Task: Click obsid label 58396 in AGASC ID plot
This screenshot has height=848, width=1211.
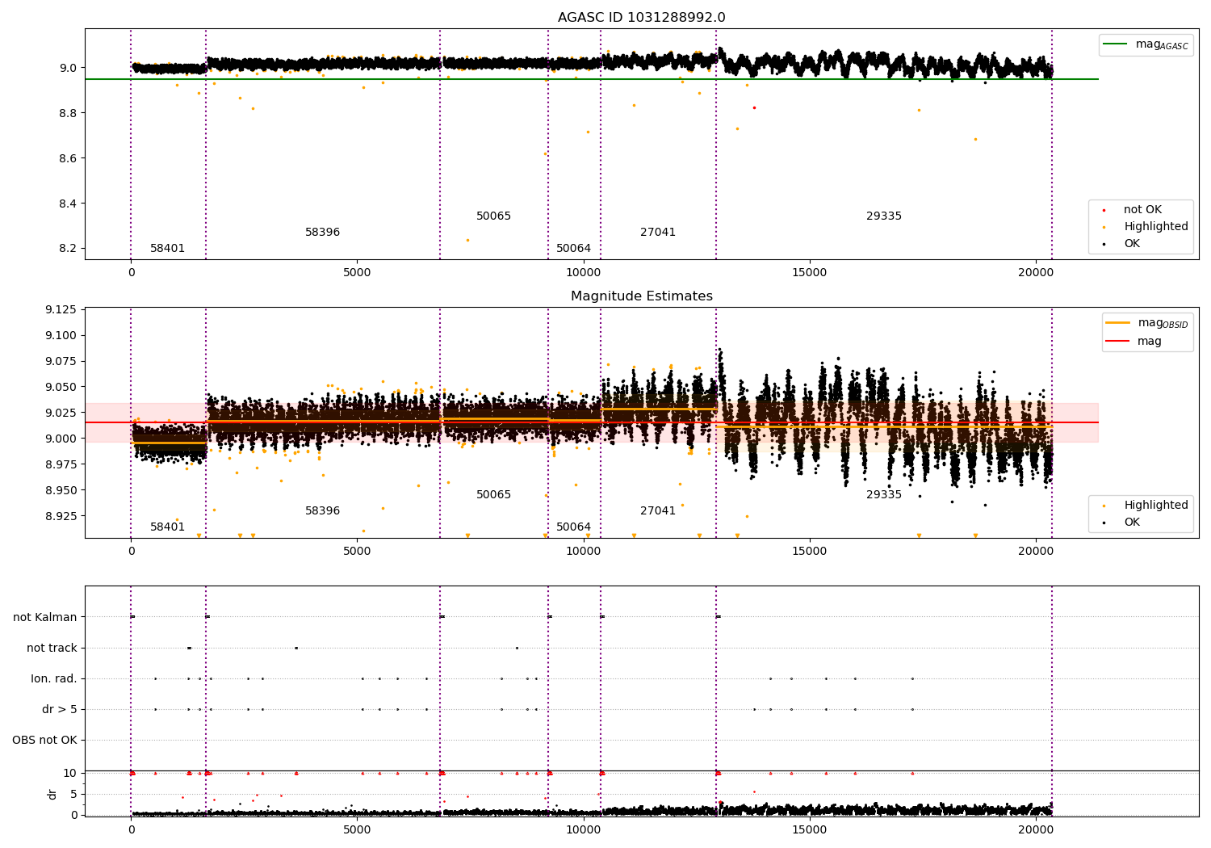Action: 322,233
